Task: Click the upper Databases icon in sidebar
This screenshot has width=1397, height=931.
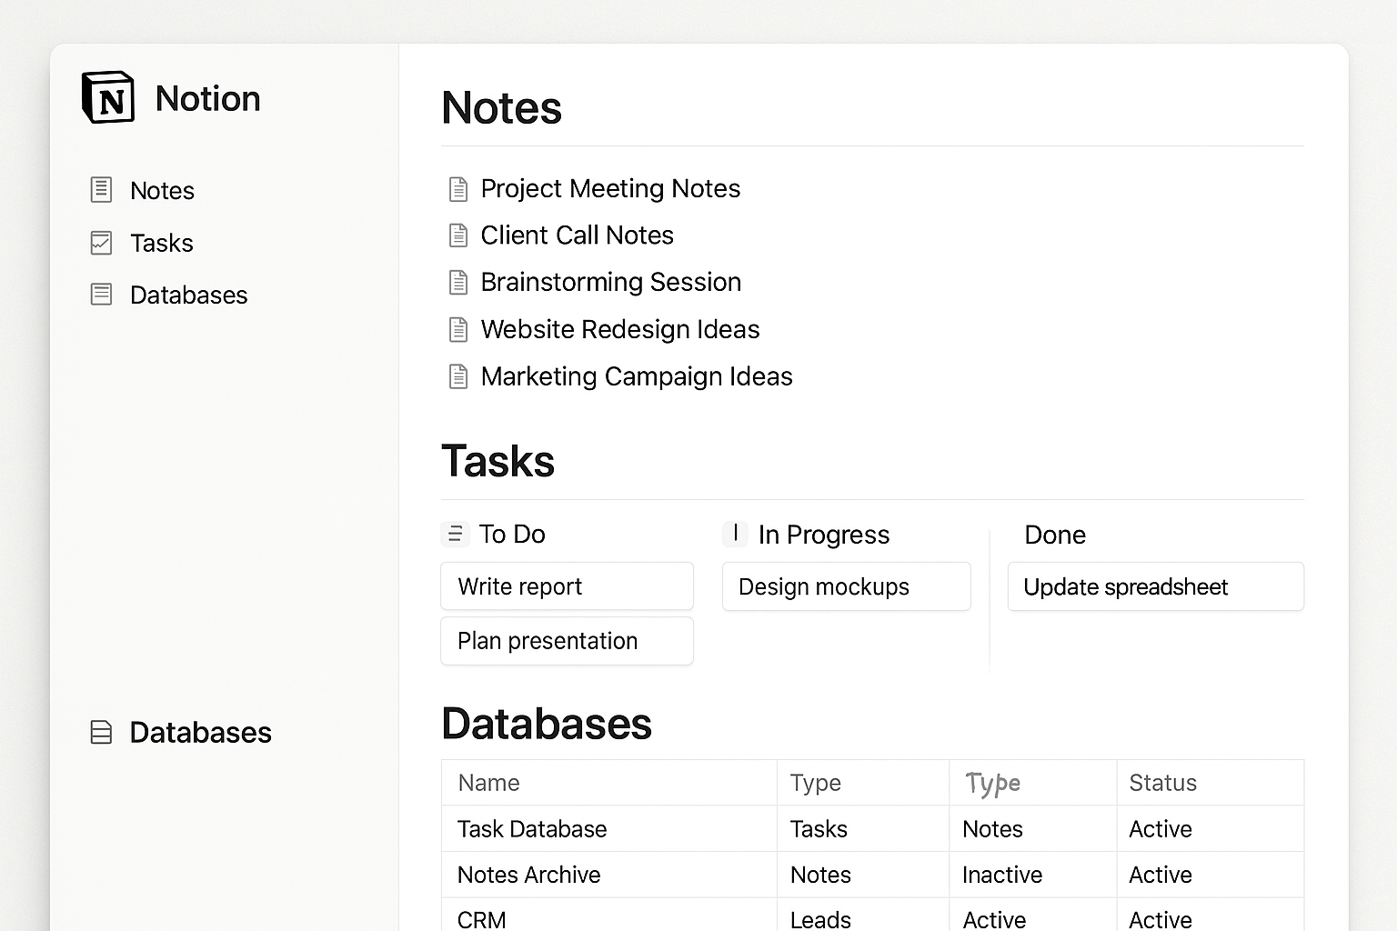Action: tap(101, 295)
